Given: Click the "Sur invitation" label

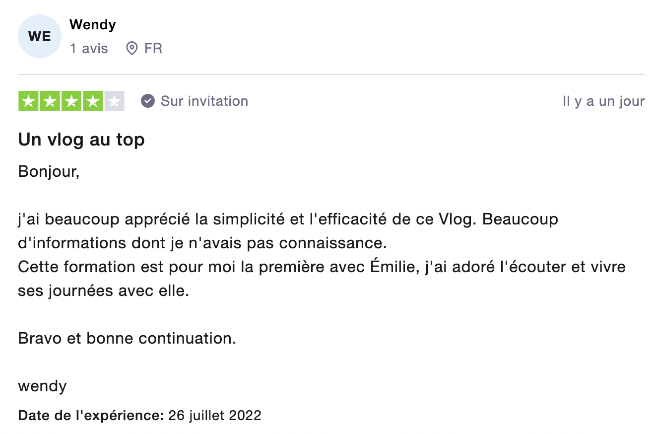Looking at the screenshot, I should [x=204, y=101].
